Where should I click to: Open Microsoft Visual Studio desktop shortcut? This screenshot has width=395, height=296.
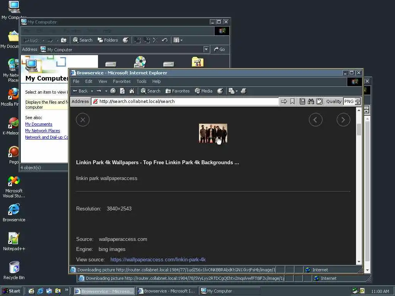[x=14, y=187]
